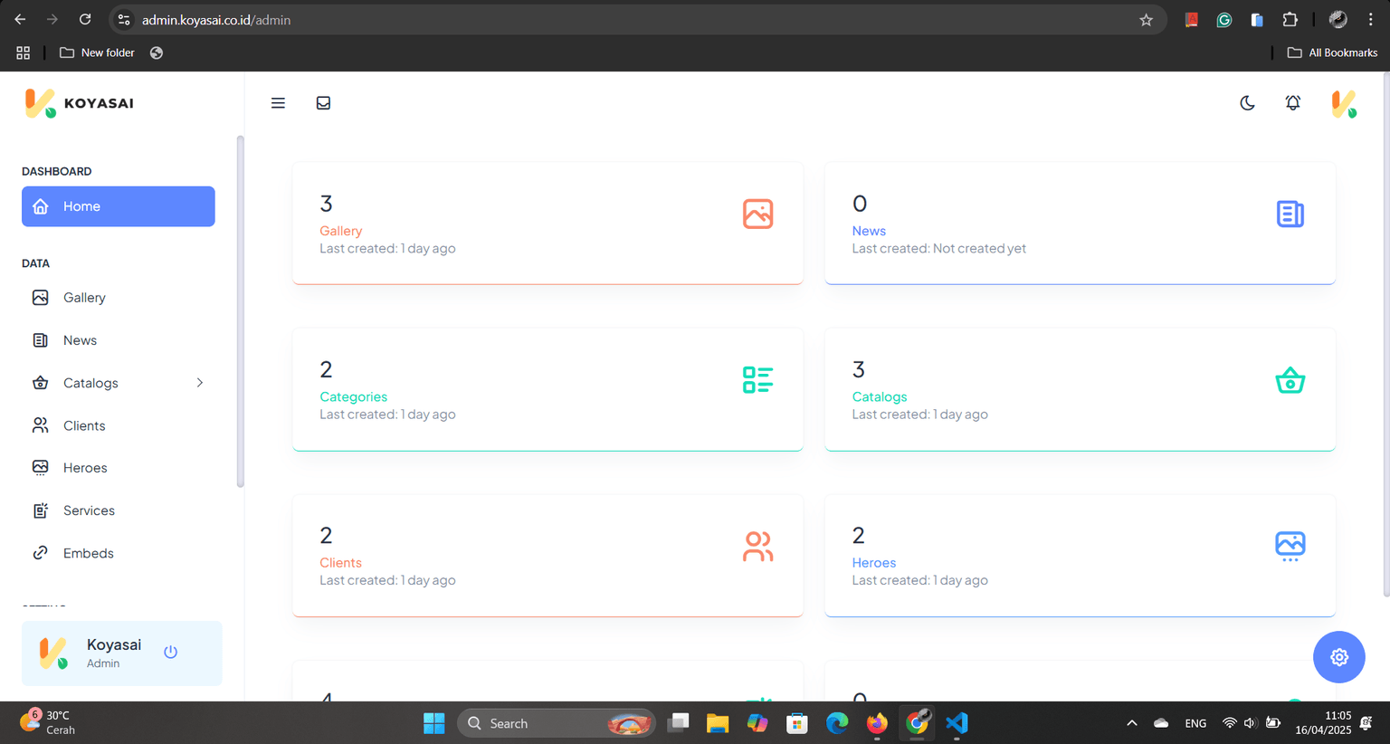
Task: Open the inbox icon in the top bar
Action: click(x=323, y=103)
